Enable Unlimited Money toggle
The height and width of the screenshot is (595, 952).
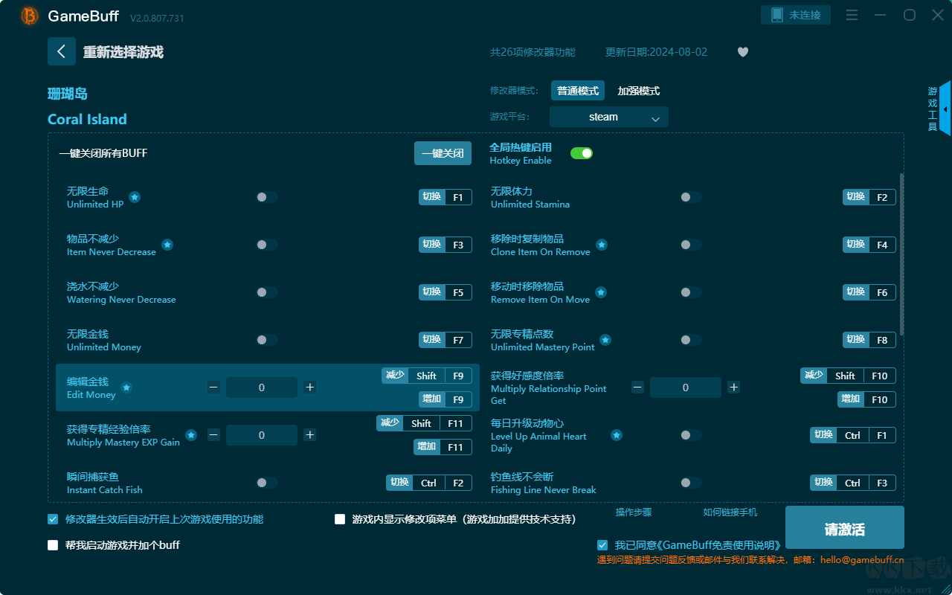point(267,340)
